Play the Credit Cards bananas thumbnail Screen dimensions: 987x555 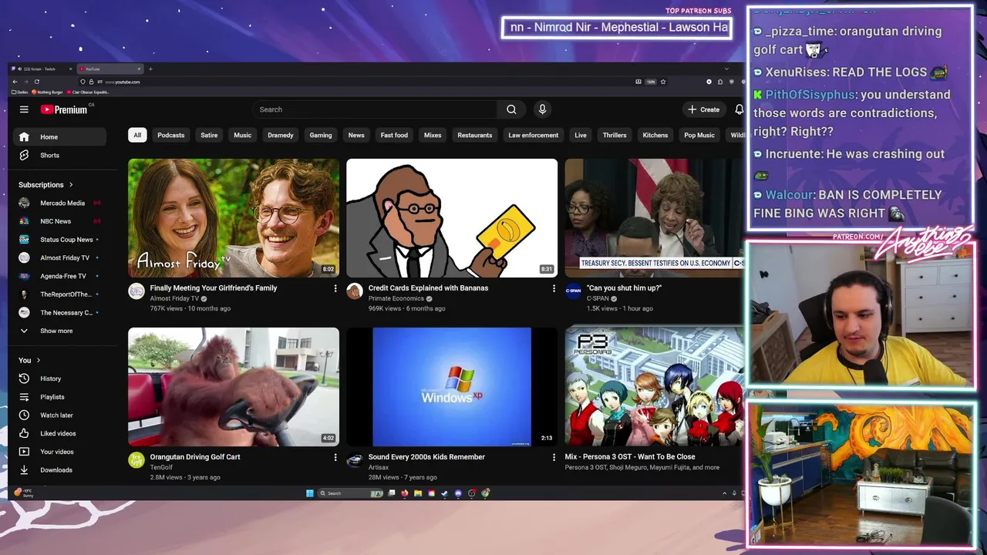point(452,218)
